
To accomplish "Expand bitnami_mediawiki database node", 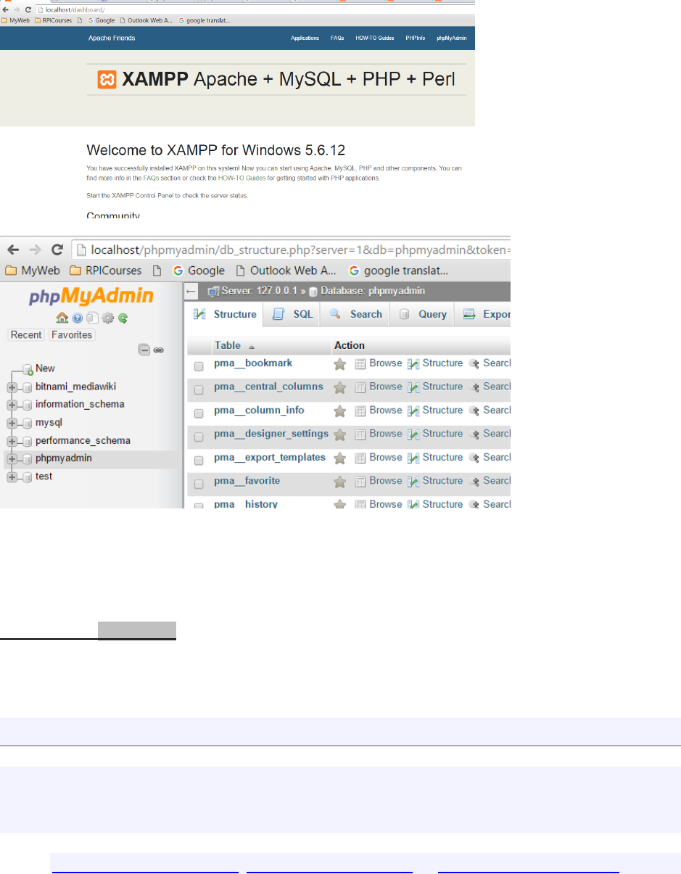I will pyautogui.click(x=12, y=387).
